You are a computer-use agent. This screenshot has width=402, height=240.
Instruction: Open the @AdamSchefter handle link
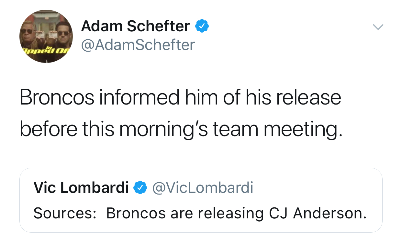tap(138, 45)
